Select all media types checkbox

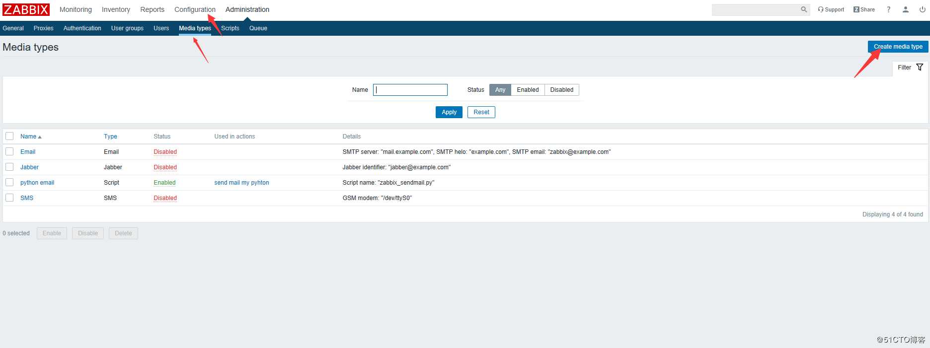(9, 136)
